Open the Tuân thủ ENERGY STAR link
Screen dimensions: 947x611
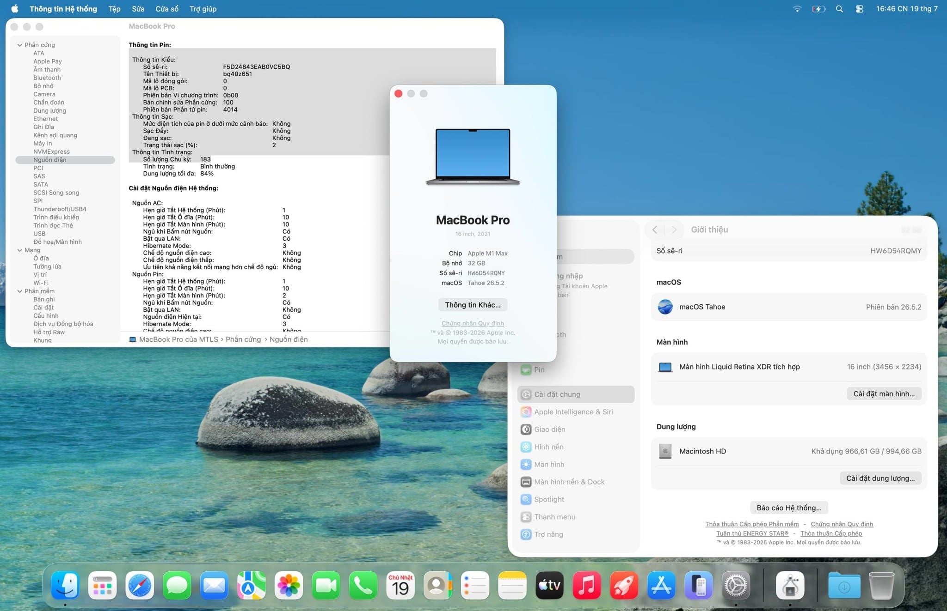(752, 533)
